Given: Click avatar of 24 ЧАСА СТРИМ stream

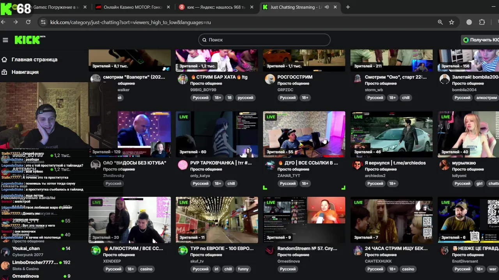Looking at the screenshot, I should click(357, 250).
